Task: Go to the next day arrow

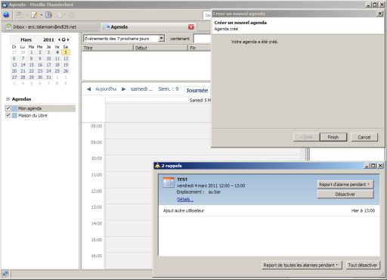Action: point(123,89)
